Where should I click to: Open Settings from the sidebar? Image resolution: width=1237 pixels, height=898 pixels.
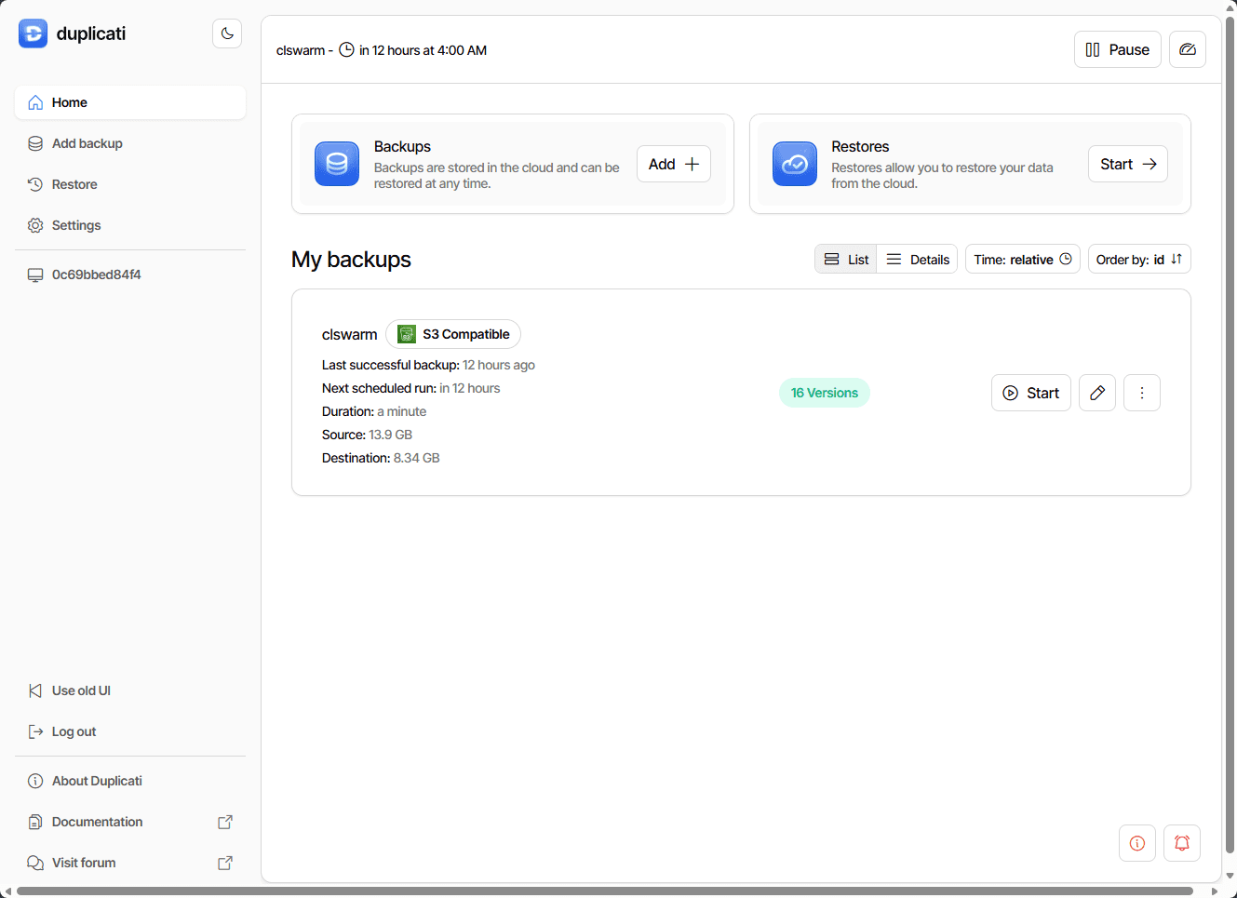point(130,225)
